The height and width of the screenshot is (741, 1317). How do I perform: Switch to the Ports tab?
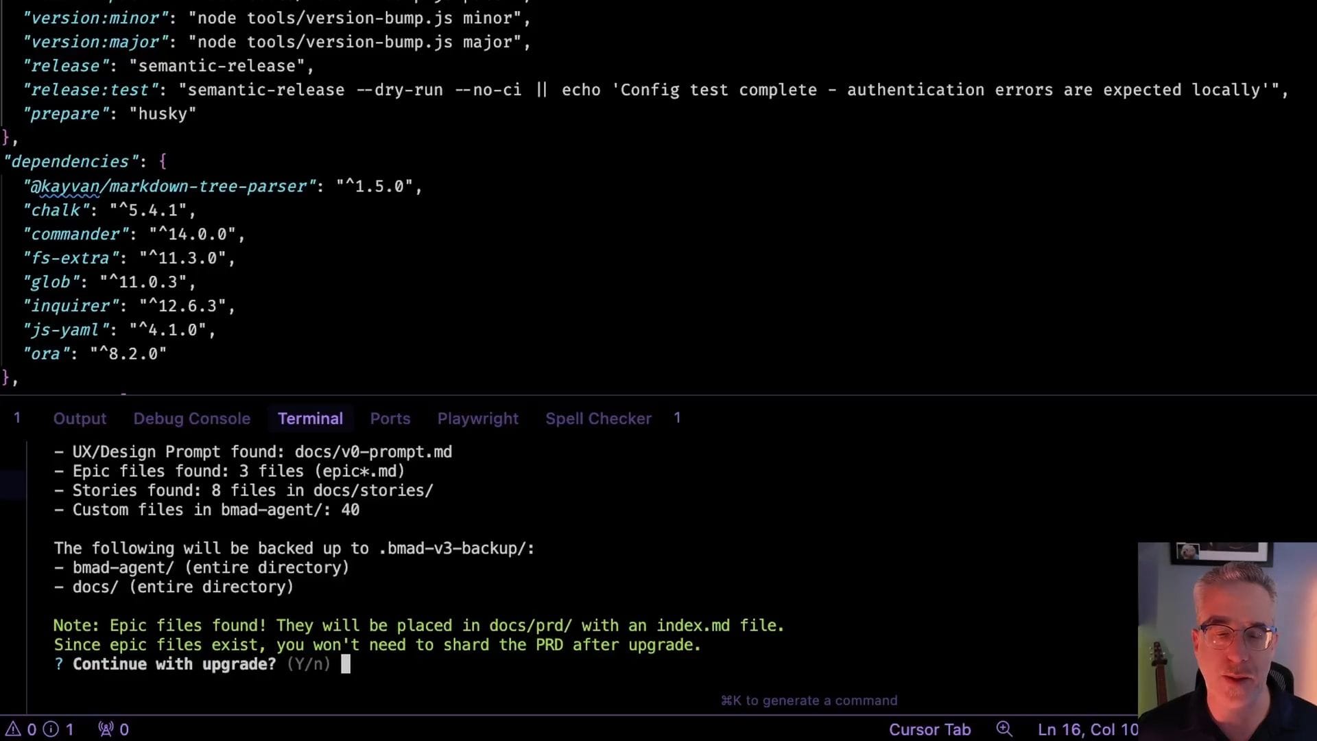390,419
